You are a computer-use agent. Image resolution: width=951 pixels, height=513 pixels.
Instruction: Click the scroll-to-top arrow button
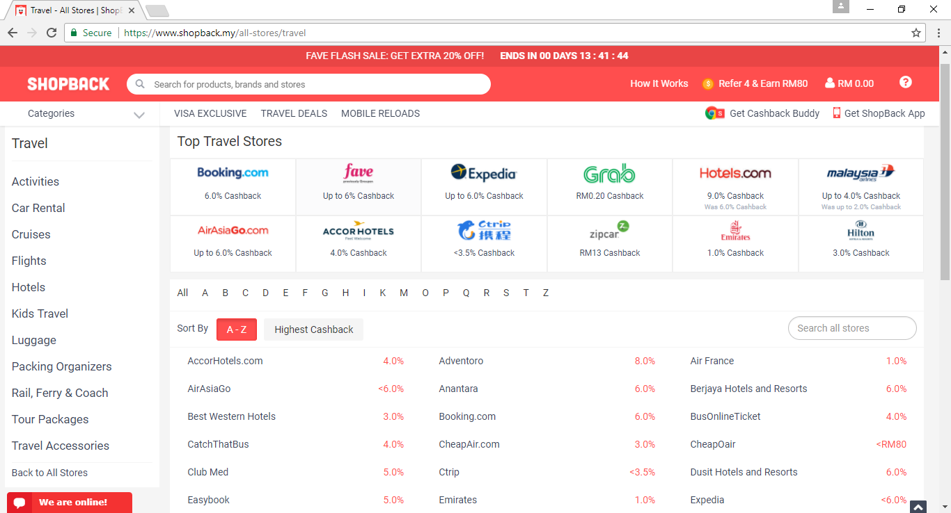tap(918, 507)
